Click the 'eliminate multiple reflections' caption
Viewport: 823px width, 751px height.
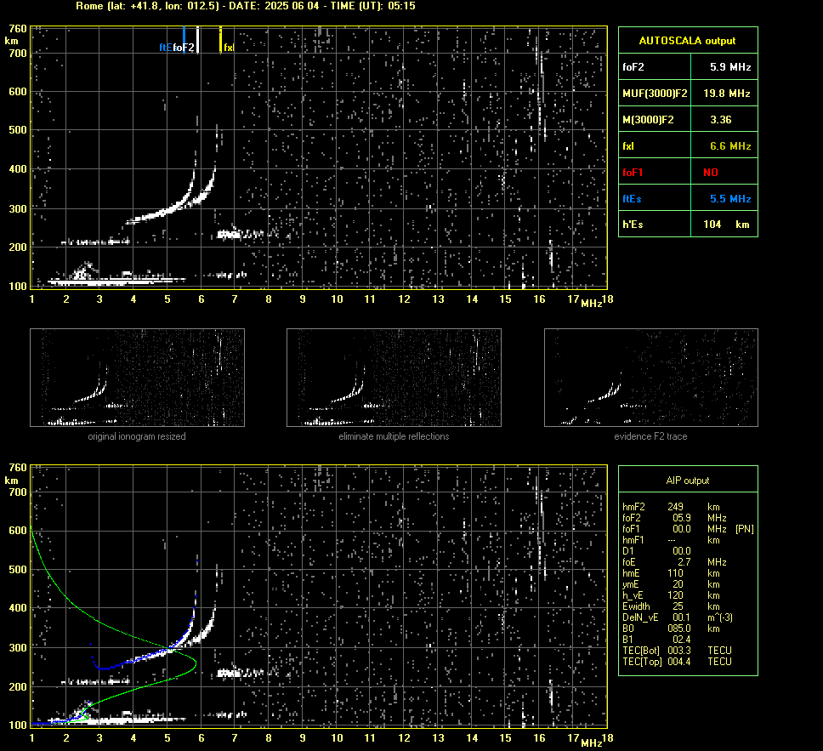click(394, 436)
